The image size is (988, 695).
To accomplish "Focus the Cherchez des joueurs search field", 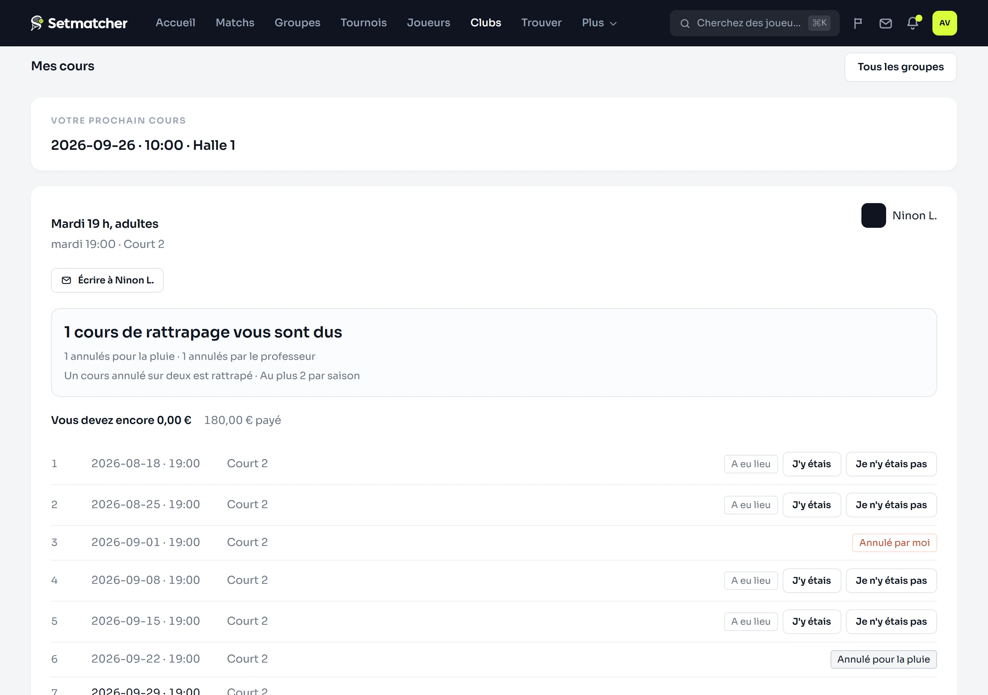I will coord(755,23).
